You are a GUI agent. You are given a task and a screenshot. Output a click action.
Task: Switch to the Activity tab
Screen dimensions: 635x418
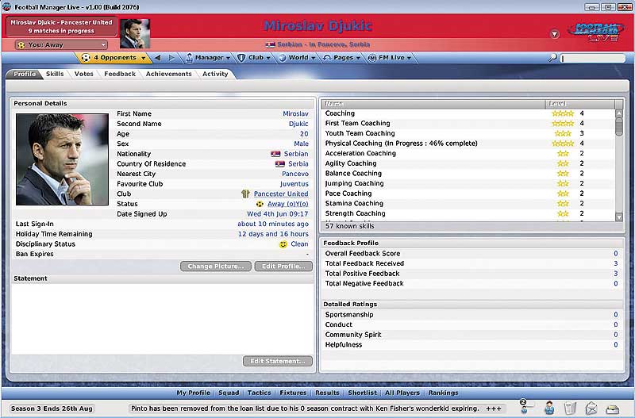[215, 74]
